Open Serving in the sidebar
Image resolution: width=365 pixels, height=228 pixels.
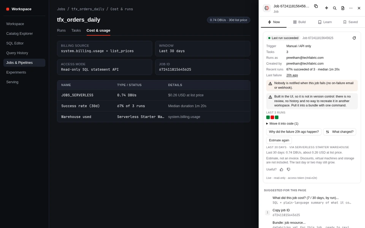click(24, 82)
